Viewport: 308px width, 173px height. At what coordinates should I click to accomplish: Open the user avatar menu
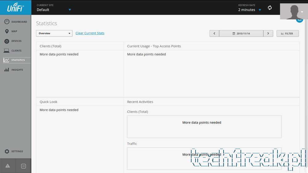294,11
